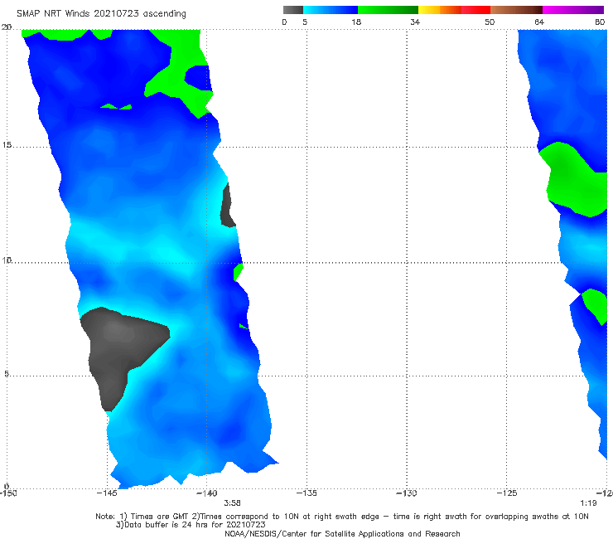Click the small gray patch near 12N swath edge

coord(228,206)
